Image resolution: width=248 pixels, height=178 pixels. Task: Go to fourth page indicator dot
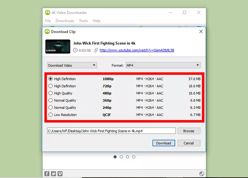click(134, 157)
